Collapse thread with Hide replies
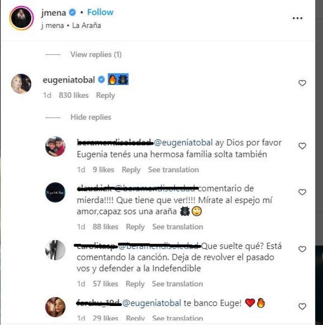This screenshot has width=323, height=325. point(91,117)
